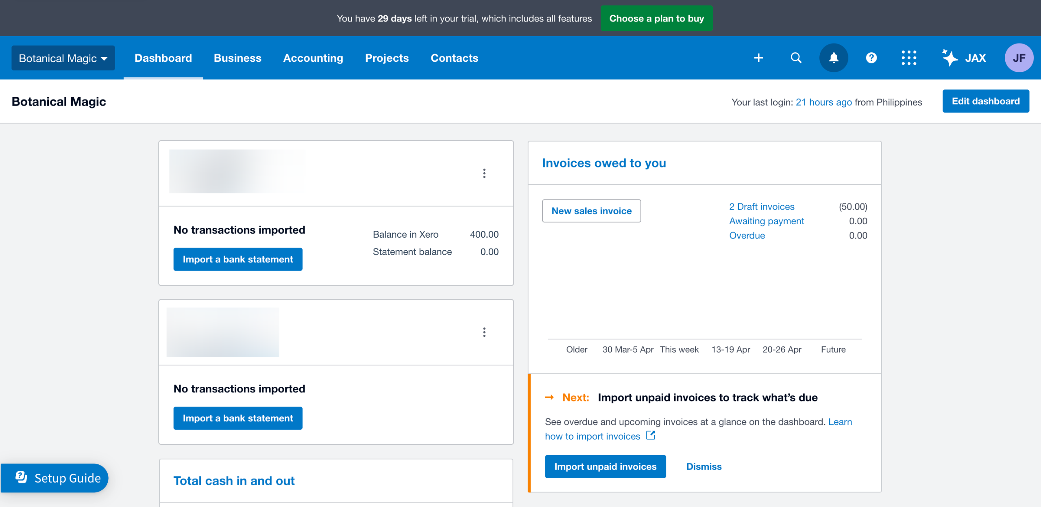Screen dimensions: 1041x507
Task: Open the apps grid menu
Action: click(x=909, y=58)
